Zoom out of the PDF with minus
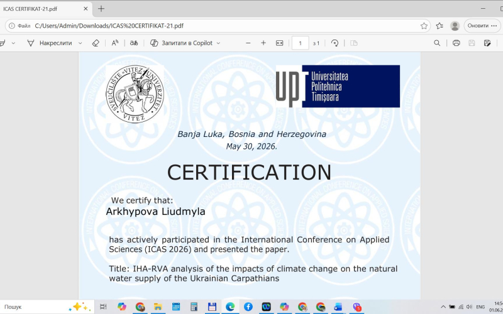The height and width of the screenshot is (314, 503). point(248,43)
